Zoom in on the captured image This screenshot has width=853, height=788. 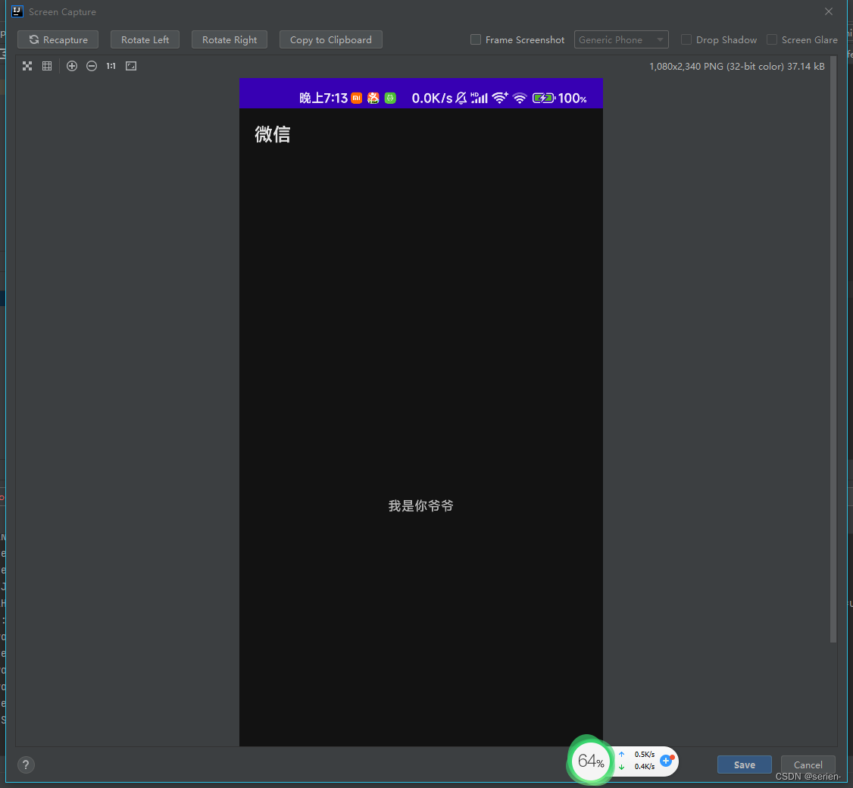72,66
